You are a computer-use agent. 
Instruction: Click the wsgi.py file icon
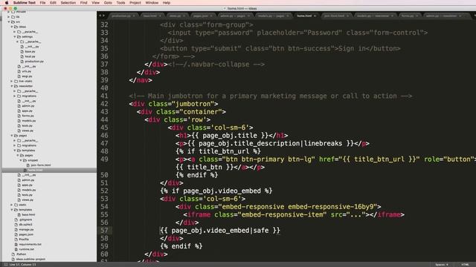click(19, 76)
